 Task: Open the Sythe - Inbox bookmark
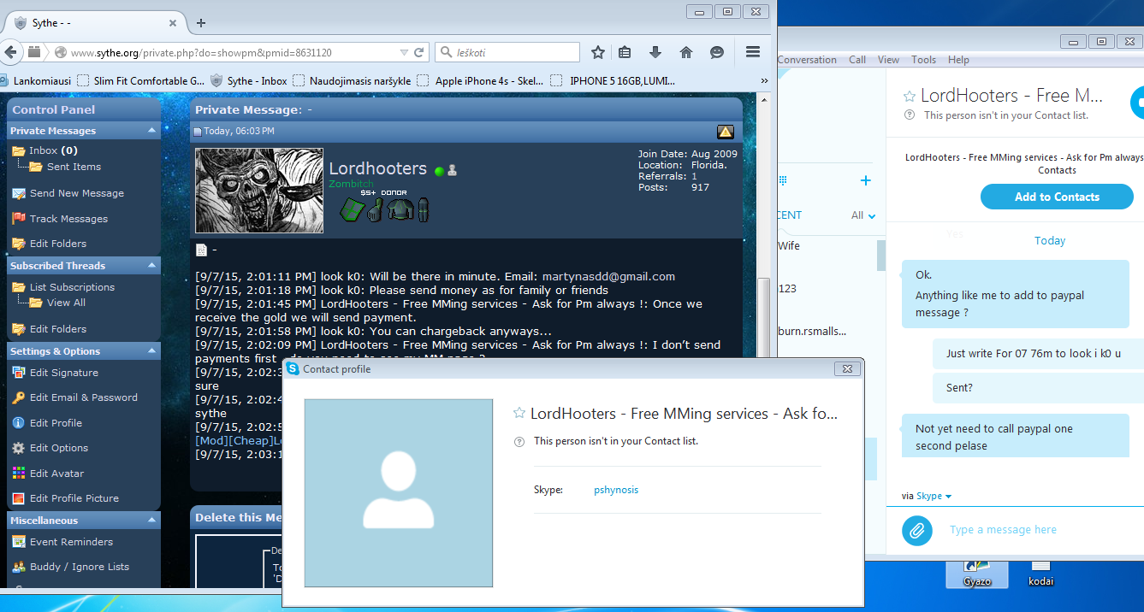pos(249,81)
